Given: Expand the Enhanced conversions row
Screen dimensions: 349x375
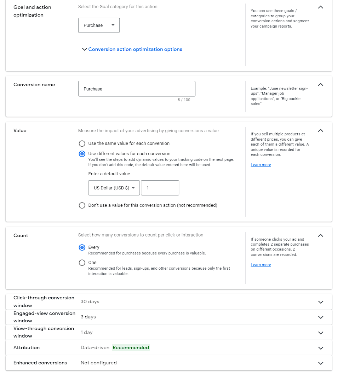Looking at the screenshot, I should (320, 363).
